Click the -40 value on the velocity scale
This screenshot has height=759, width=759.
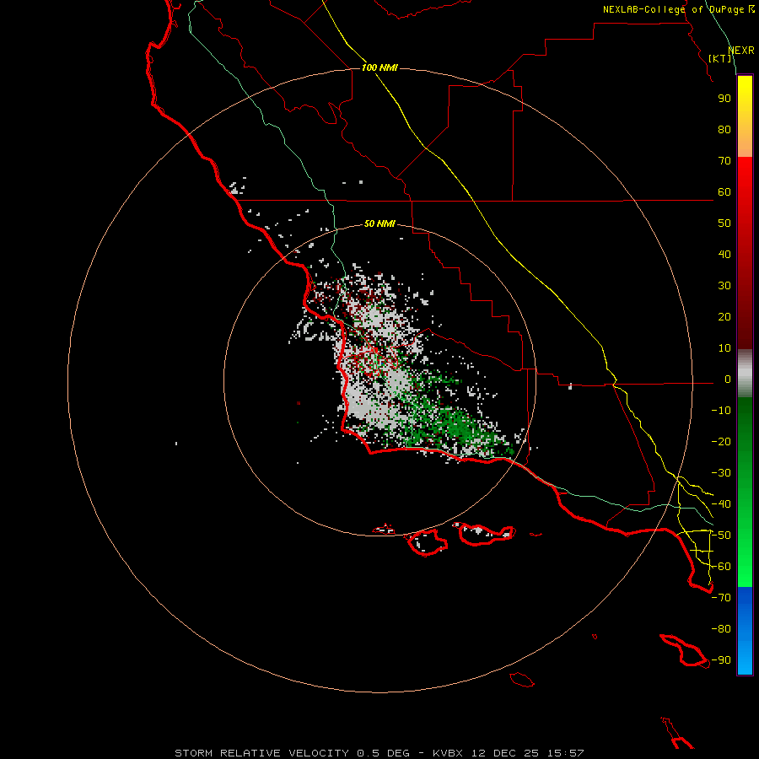click(x=721, y=504)
